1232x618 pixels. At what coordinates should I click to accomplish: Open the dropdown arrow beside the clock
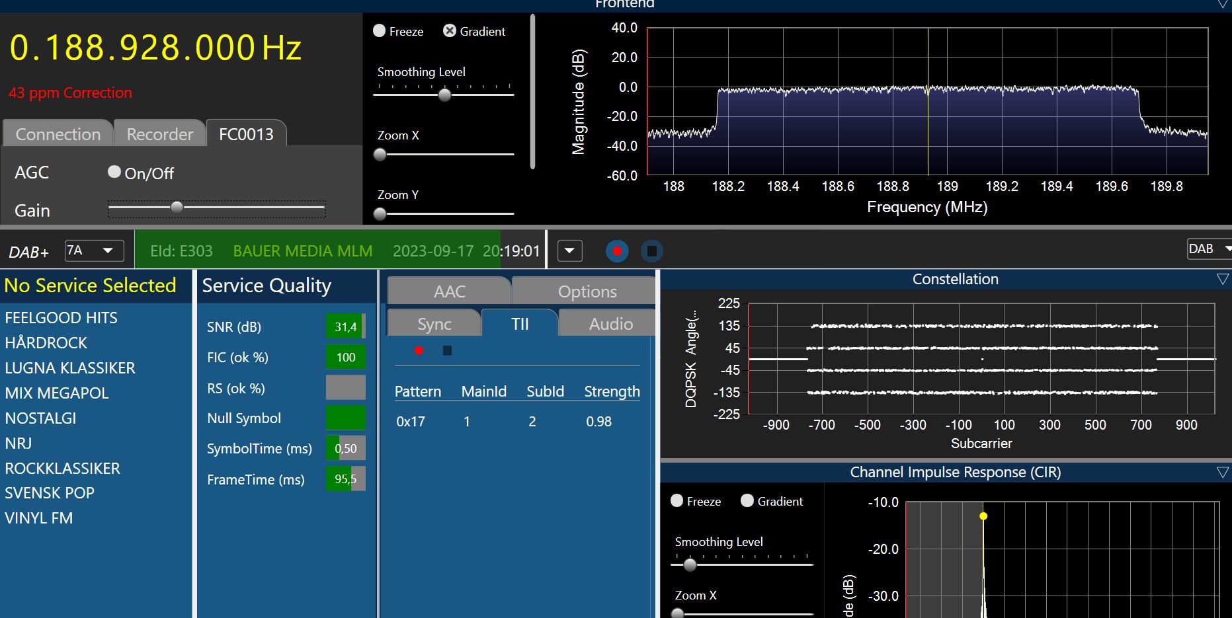[569, 251]
